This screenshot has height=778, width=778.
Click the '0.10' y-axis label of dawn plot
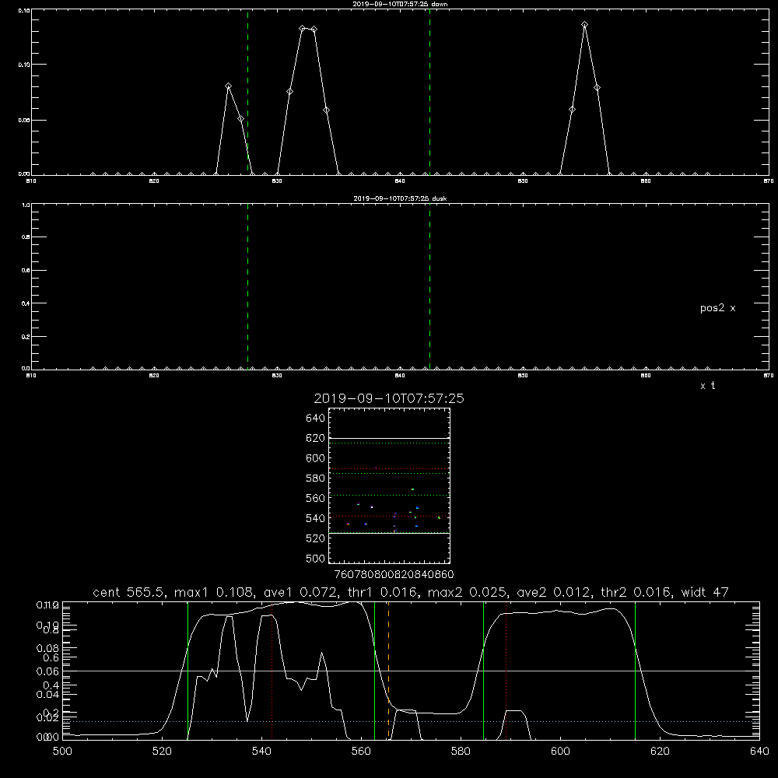coord(24,65)
